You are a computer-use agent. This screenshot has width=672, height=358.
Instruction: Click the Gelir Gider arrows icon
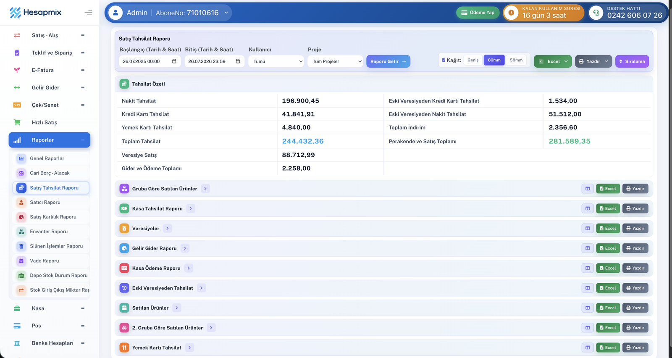pyautogui.click(x=17, y=87)
